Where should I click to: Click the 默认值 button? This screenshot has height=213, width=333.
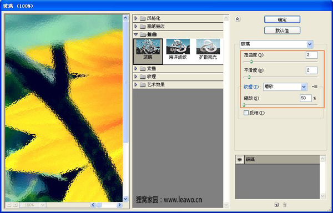[282, 31]
